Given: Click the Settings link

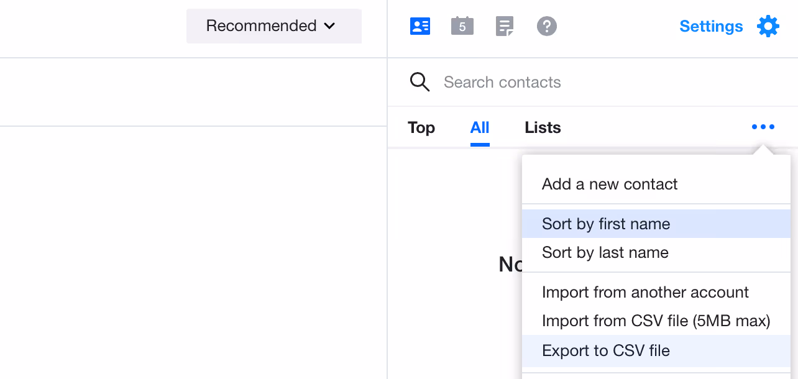Looking at the screenshot, I should click(x=711, y=26).
